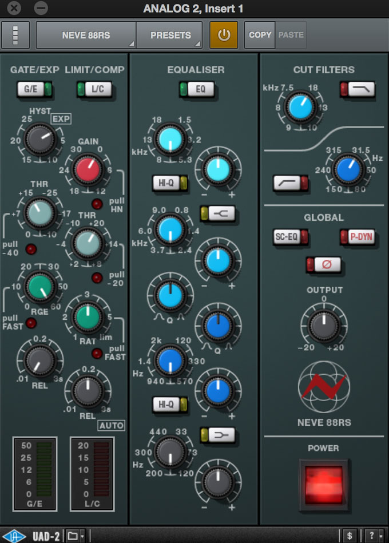Toggle the high band shelf/bell shape switch
Screen dimensions: 389x543
point(218,213)
